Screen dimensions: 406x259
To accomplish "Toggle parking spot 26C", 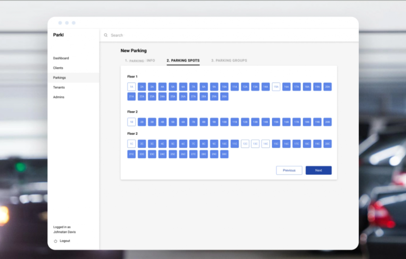I will (183, 154).
